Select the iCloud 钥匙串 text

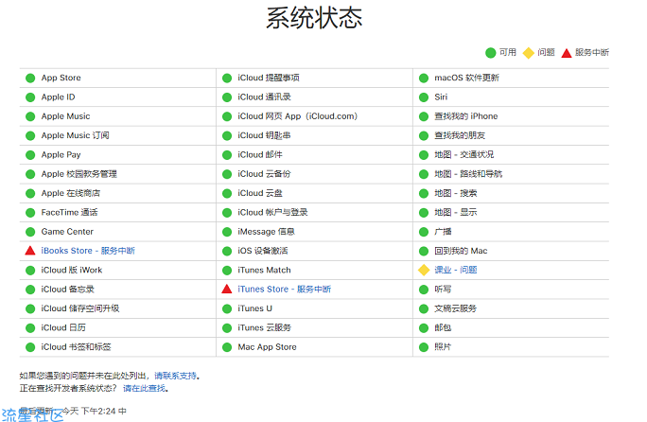(265, 135)
